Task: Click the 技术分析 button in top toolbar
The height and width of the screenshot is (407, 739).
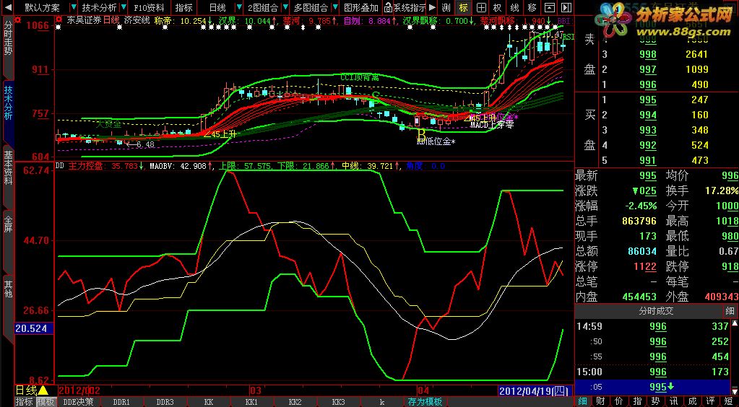Action: [98, 7]
